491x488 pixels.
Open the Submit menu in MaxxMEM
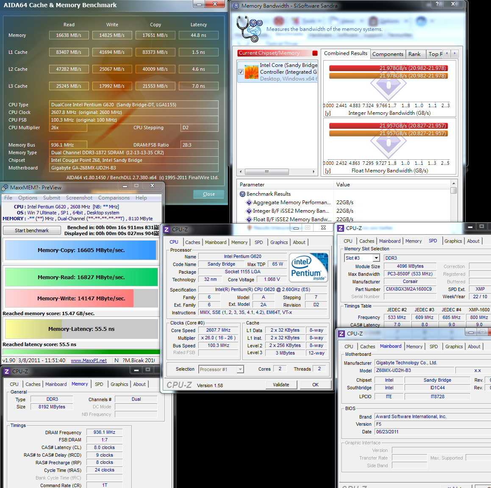click(x=52, y=198)
